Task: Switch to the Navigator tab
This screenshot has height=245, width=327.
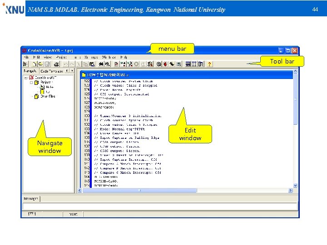Action: point(30,71)
